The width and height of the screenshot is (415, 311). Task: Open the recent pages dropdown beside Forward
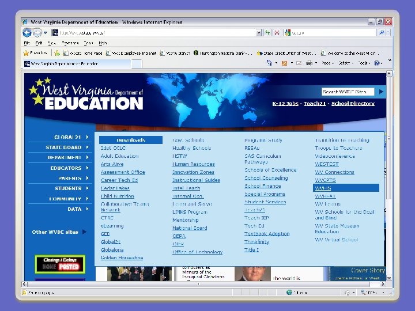46,33
